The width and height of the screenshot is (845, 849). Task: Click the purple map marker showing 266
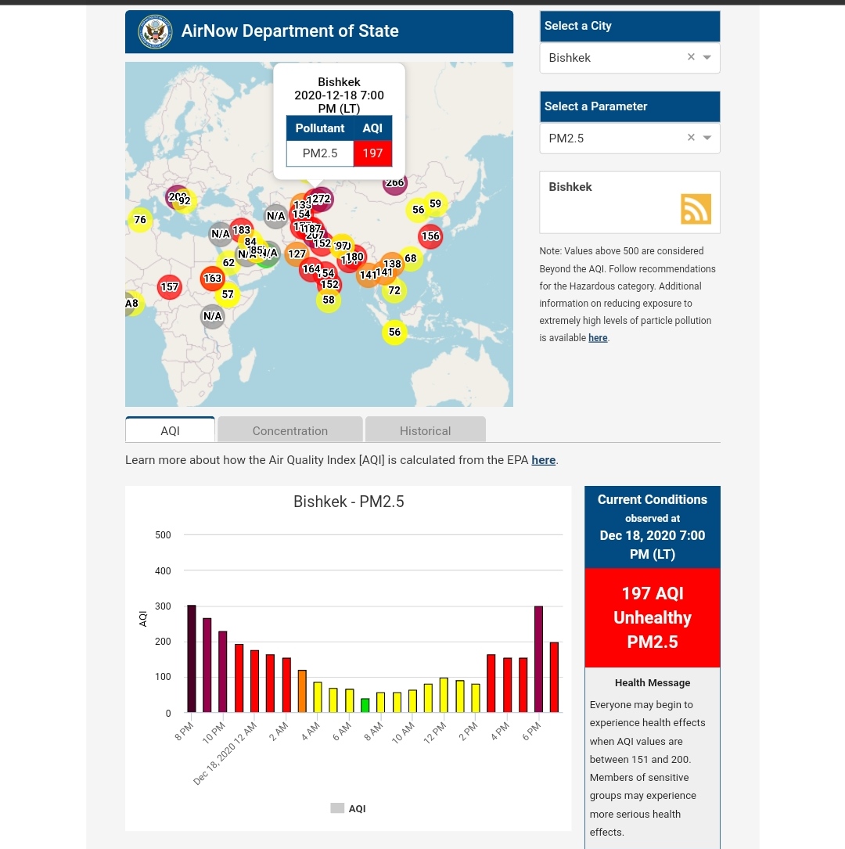tap(395, 184)
